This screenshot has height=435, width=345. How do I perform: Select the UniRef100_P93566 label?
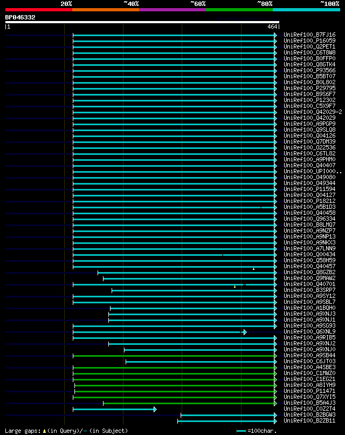(x=309, y=71)
